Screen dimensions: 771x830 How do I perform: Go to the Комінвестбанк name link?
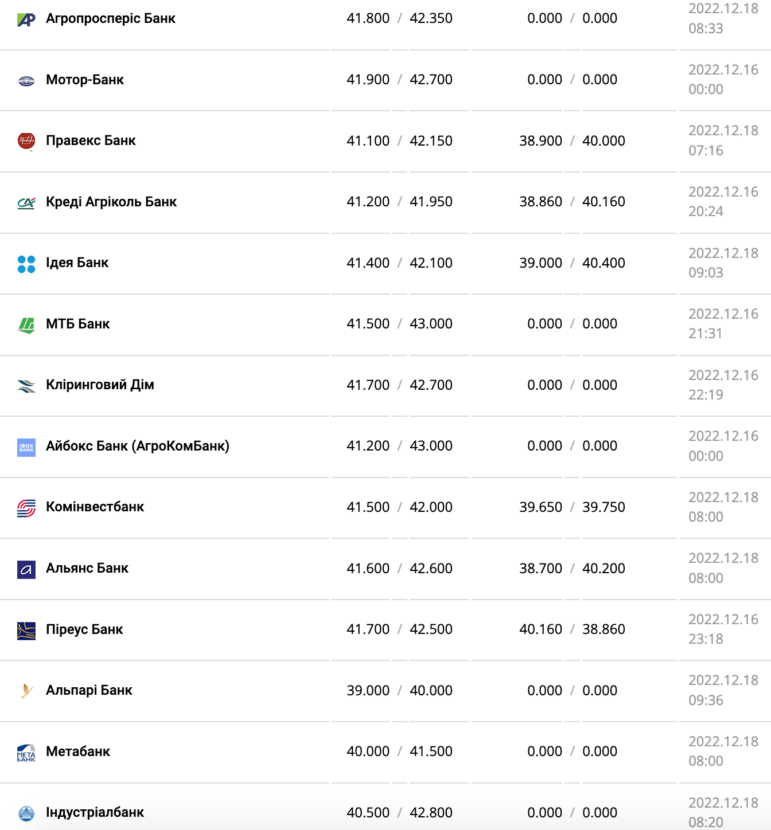(95, 507)
